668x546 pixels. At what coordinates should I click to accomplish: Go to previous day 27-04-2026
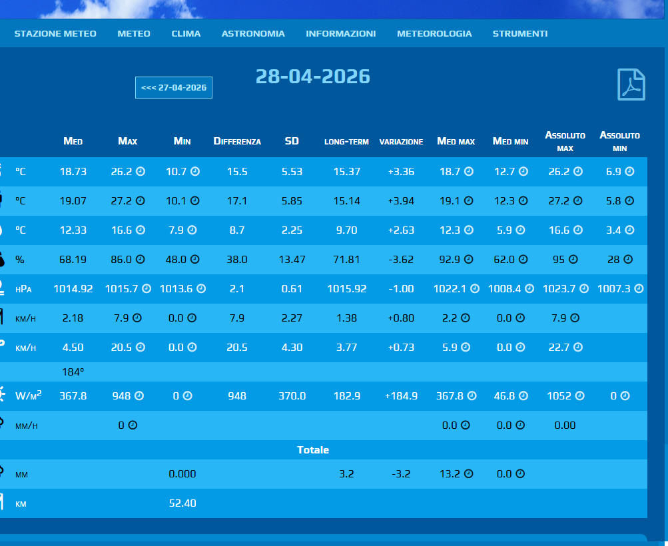174,87
